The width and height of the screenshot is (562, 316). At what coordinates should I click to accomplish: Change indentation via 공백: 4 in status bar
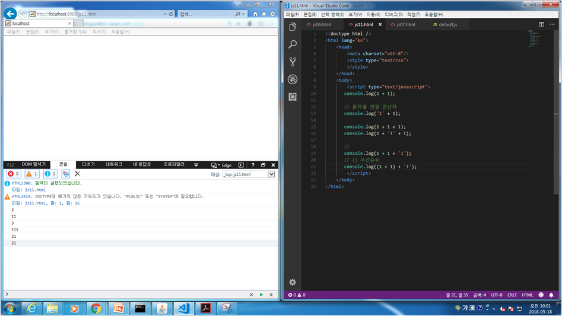480,295
